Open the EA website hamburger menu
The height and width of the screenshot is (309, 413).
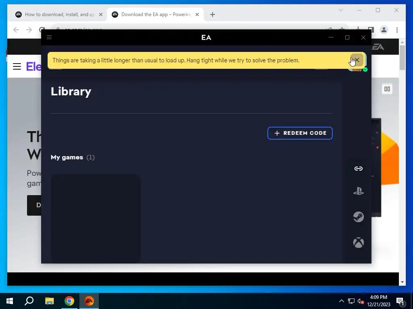(17, 66)
